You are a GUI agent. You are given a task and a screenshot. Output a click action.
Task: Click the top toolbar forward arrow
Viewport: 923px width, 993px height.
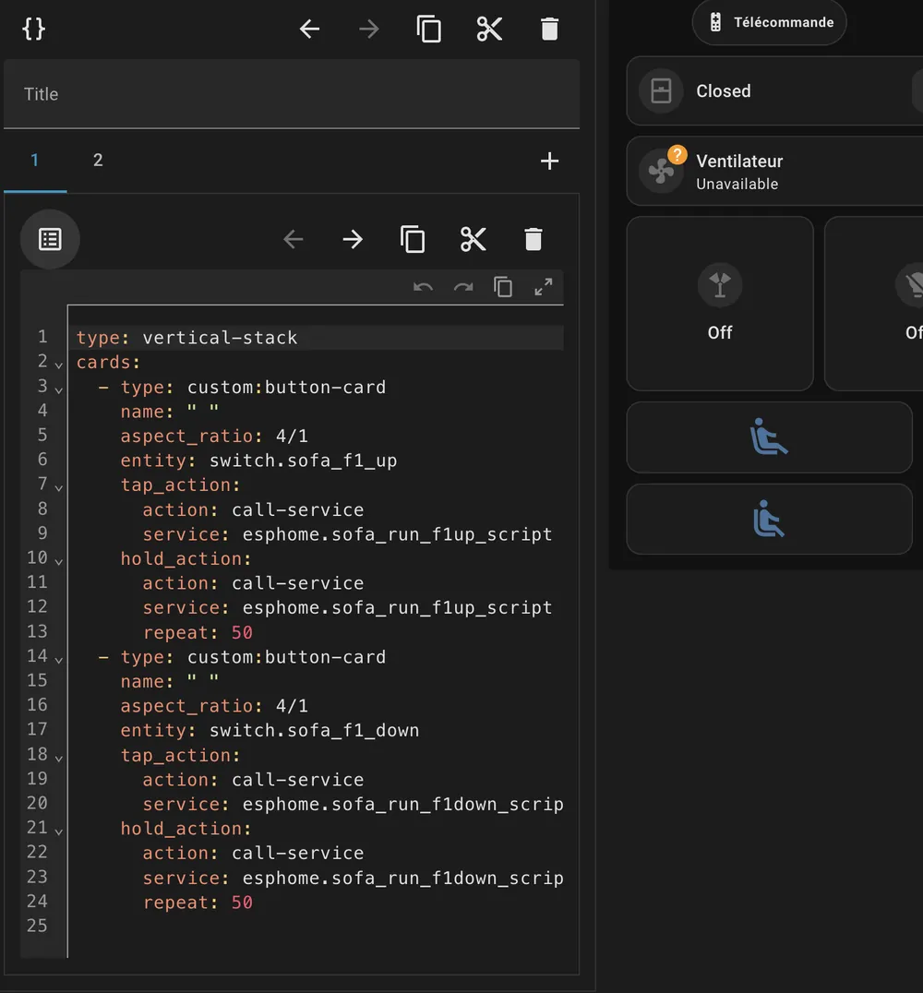[x=368, y=30]
